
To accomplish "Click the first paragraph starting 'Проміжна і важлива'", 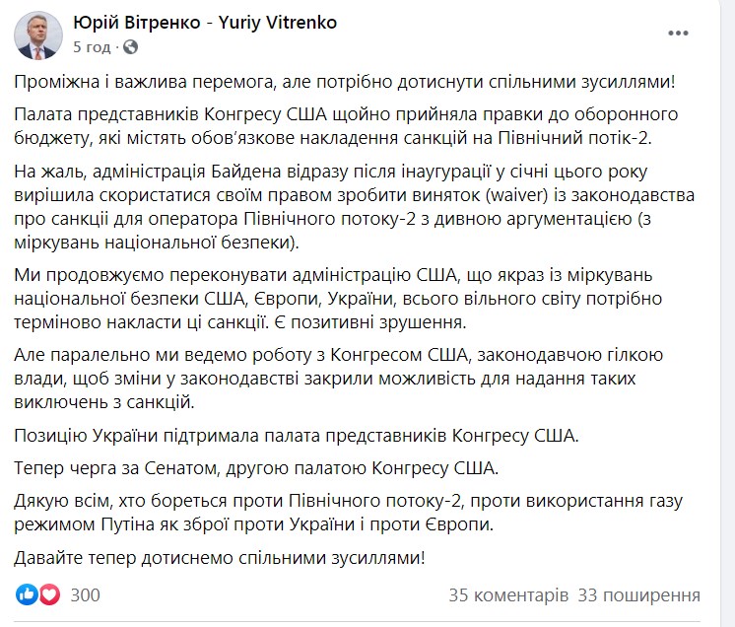I will (x=345, y=82).
